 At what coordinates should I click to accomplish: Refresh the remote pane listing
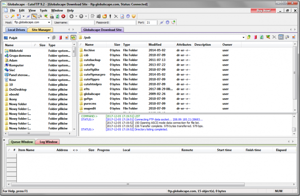pyautogui.click(x=262, y=37)
